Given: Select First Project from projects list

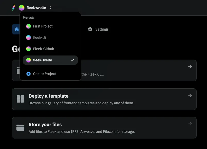Looking at the screenshot, I should pyautogui.click(x=43, y=26).
